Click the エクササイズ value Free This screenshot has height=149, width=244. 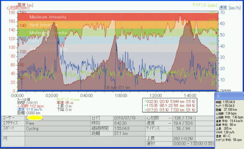point(30,123)
